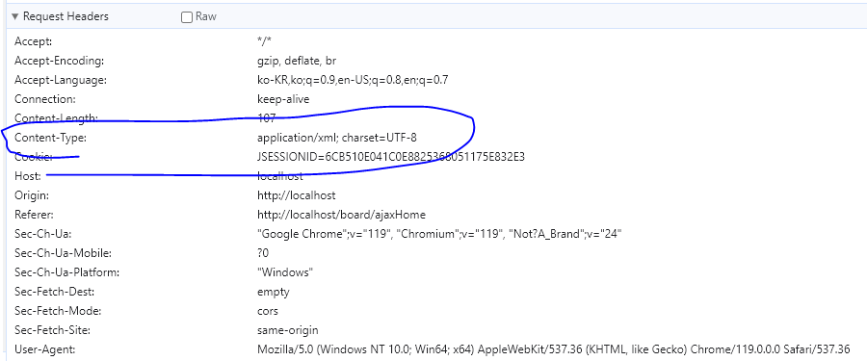
Task: Select the keep-alive value
Action: [283, 99]
